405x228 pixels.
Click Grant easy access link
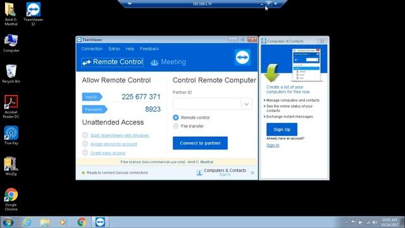pyautogui.click(x=108, y=153)
